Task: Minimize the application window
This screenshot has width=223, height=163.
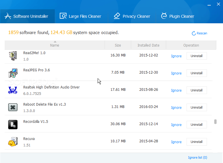Action: (209, 5)
